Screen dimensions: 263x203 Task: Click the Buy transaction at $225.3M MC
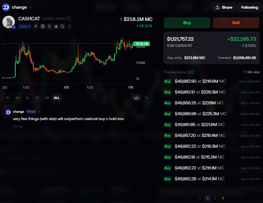tap(212, 114)
